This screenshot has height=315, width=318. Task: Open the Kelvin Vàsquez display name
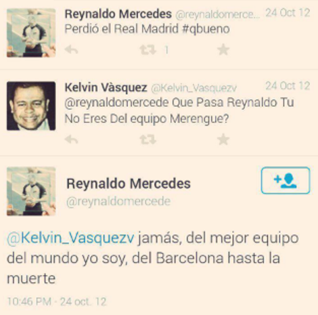(x=106, y=87)
